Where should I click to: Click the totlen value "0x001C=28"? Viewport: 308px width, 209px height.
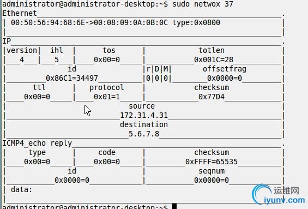[x=214, y=59]
